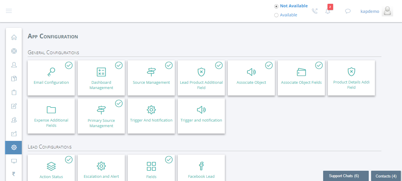
Task: Toggle the Dashboard Management checkmark
Action: click(x=119, y=65)
